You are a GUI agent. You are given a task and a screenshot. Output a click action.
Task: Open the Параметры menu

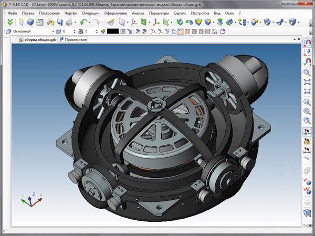[x=159, y=13]
